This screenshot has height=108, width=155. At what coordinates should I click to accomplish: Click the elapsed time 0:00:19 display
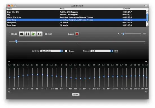click(x=14, y=34)
